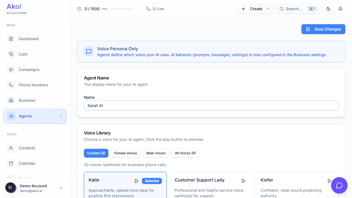Click Save Changes button
The height and width of the screenshot is (198, 352).
pos(323,29)
